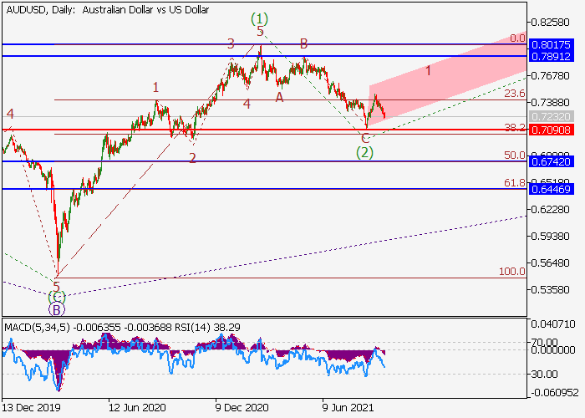Select the blue 0.78912 price level label
The width and height of the screenshot is (585, 418).
click(551, 56)
